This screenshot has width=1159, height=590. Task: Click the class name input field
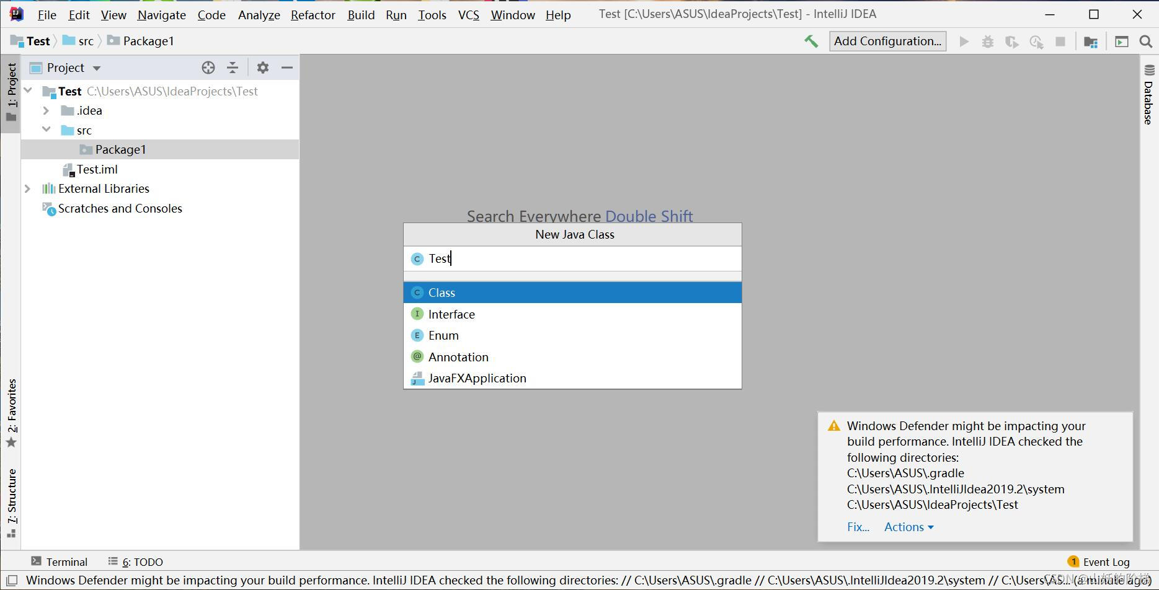(x=572, y=258)
